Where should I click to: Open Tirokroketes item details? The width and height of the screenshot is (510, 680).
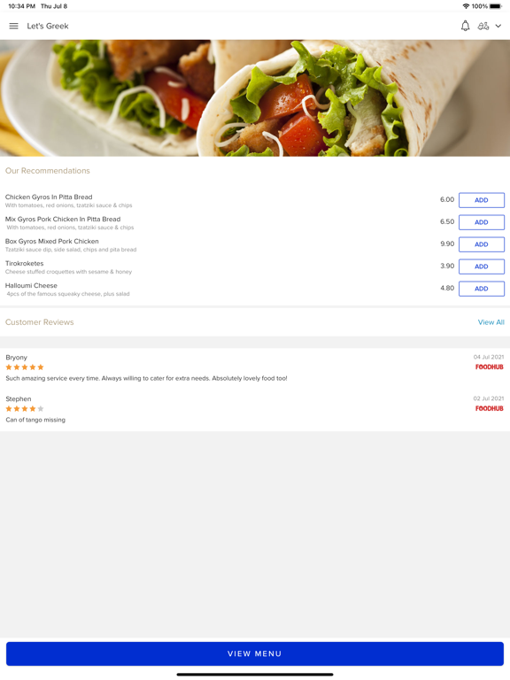point(68,267)
